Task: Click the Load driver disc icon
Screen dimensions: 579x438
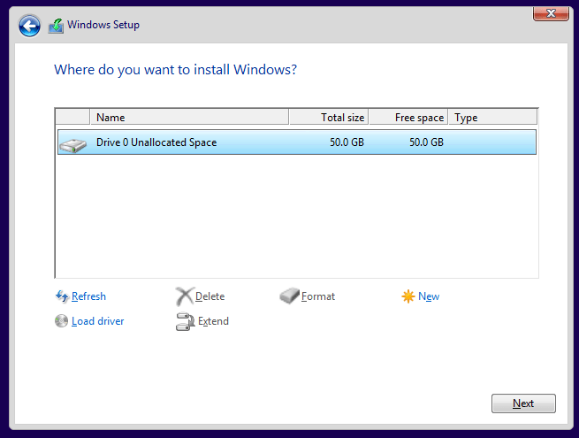Action: [61, 321]
